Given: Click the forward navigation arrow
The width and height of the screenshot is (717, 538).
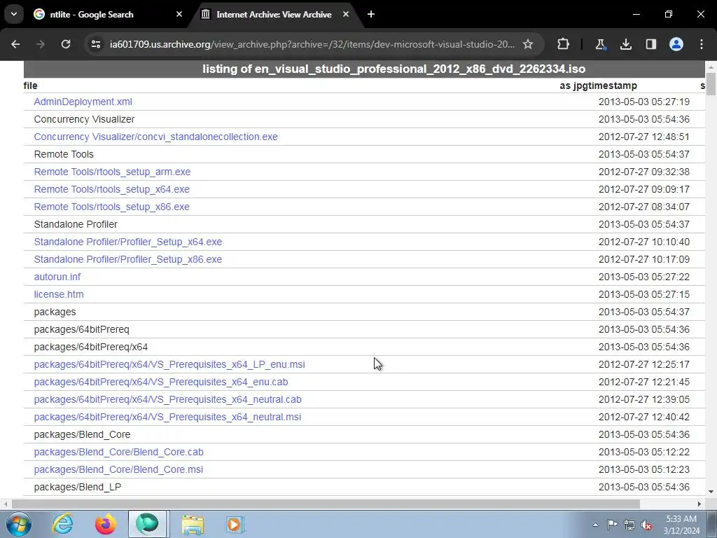Looking at the screenshot, I should (x=41, y=44).
